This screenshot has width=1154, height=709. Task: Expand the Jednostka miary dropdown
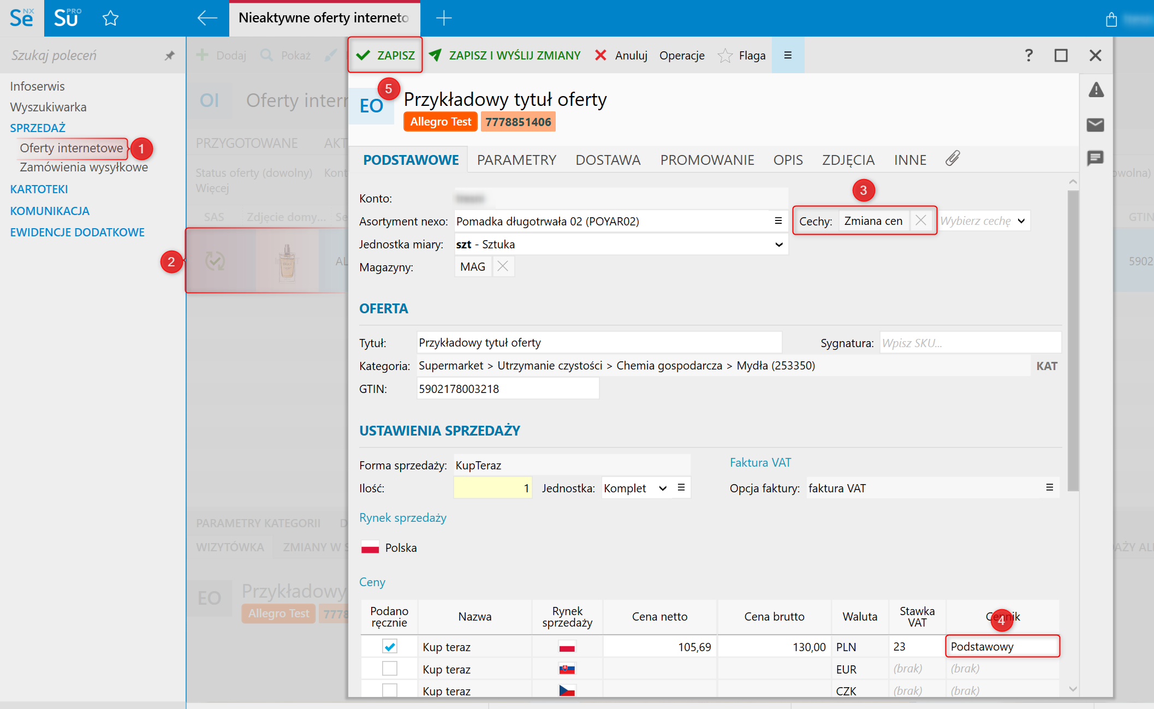click(x=779, y=245)
